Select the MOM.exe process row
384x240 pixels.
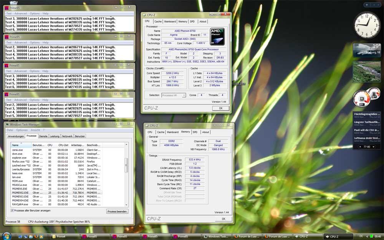[x=56, y=181]
